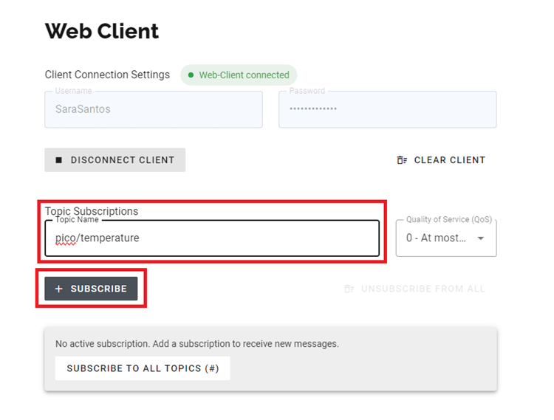Click the delete icon beside Unsubscribe From All
The width and height of the screenshot is (554, 420).
[x=349, y=289]
